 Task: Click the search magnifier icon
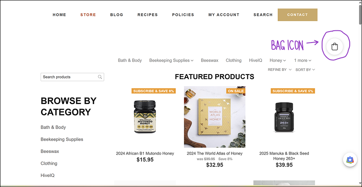pos(100,77)
